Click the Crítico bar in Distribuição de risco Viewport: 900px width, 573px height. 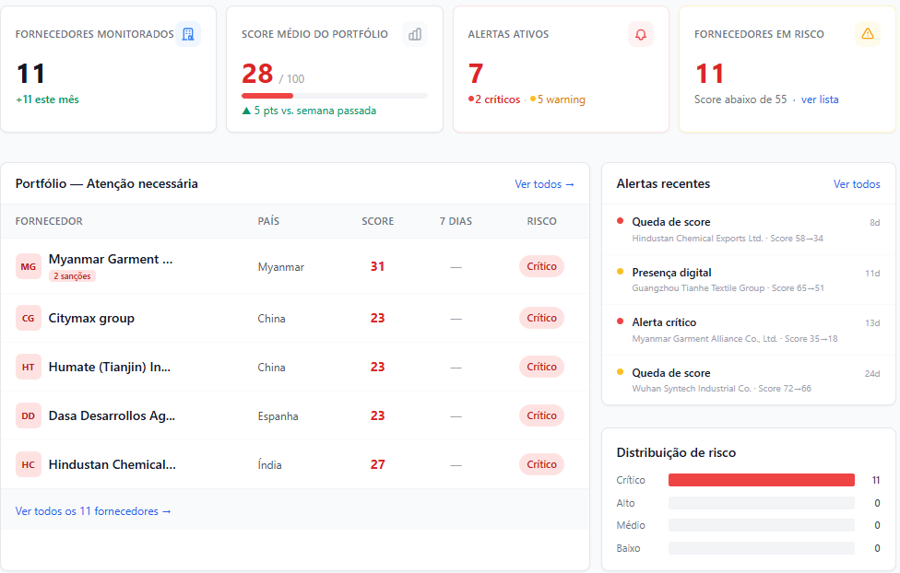761,479
